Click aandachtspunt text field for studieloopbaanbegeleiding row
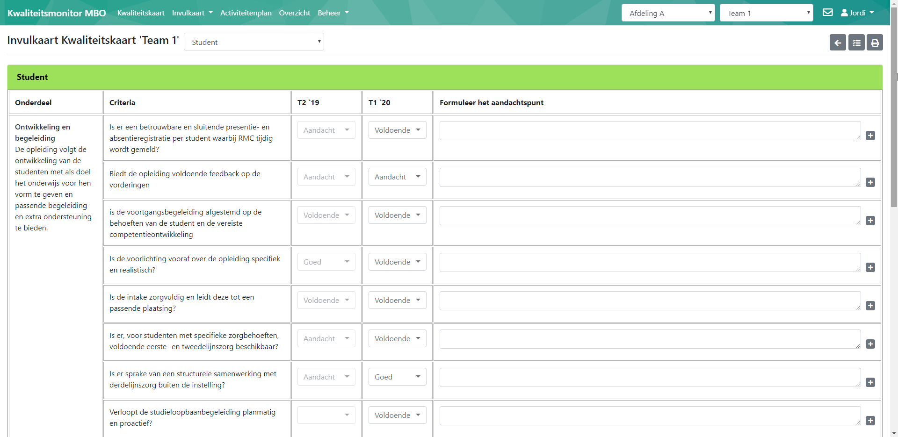 (650, 416)
